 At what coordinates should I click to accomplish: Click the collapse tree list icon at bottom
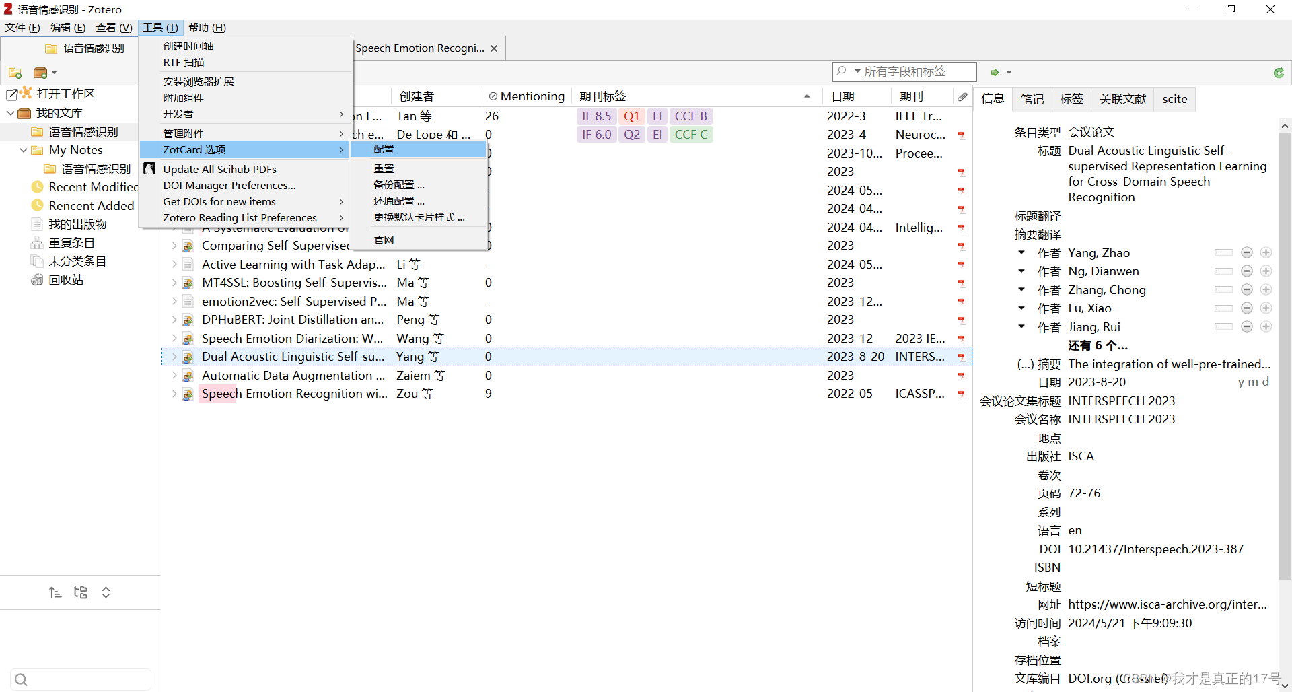coord(55,592)
